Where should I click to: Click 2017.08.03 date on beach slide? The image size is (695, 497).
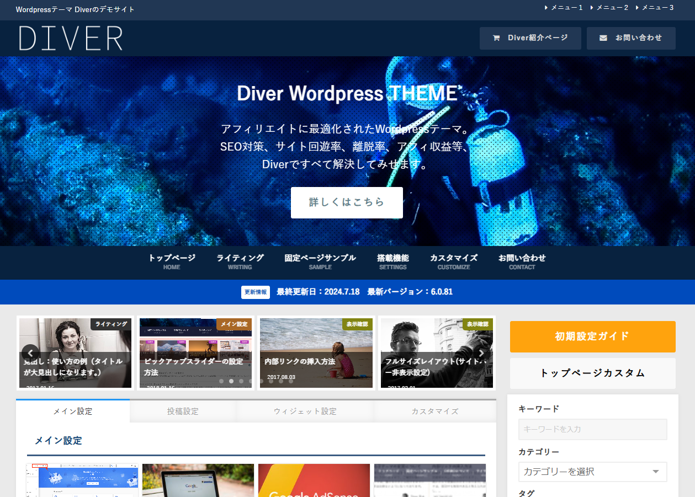[282, 377]
